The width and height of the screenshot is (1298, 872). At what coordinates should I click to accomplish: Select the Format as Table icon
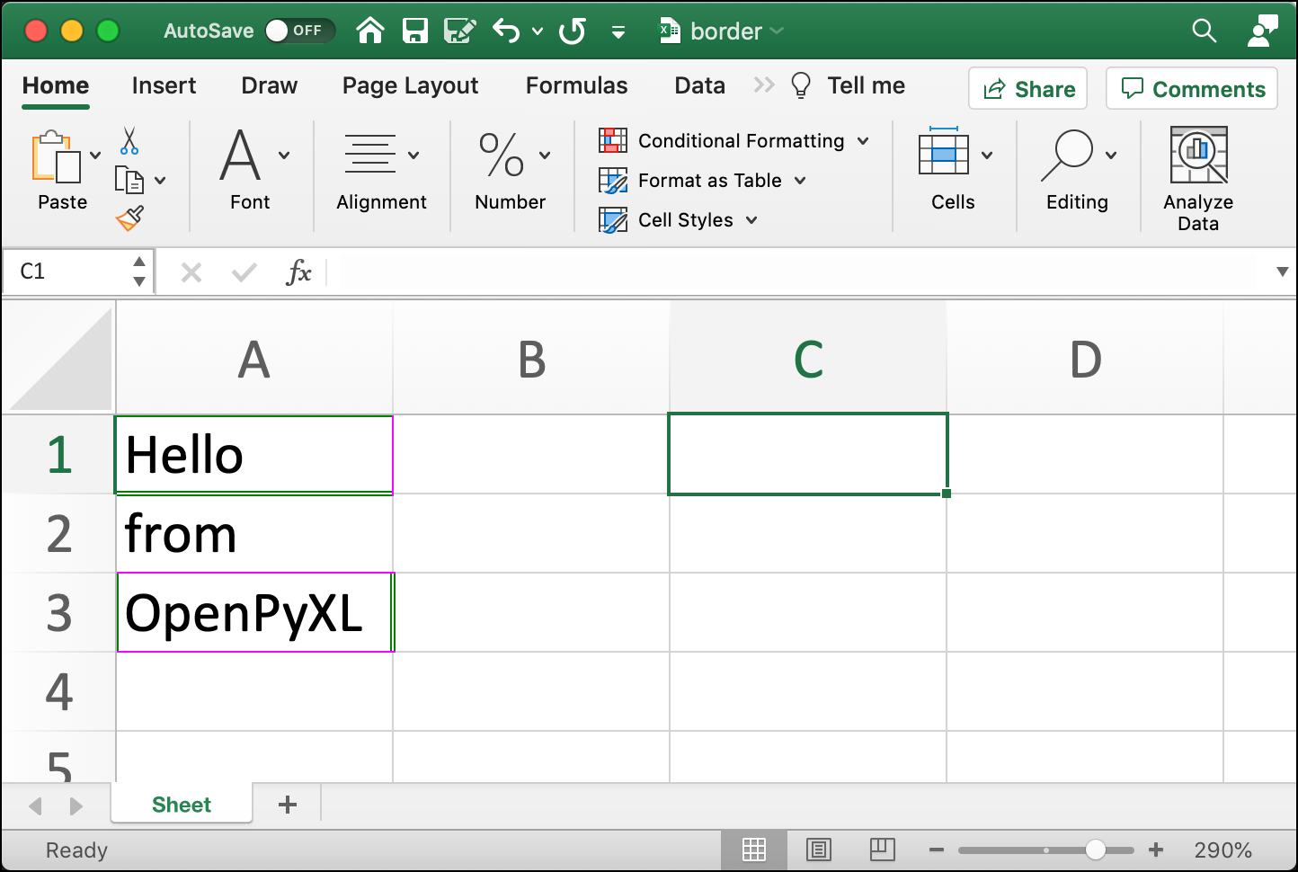click(x=613, y=181)
